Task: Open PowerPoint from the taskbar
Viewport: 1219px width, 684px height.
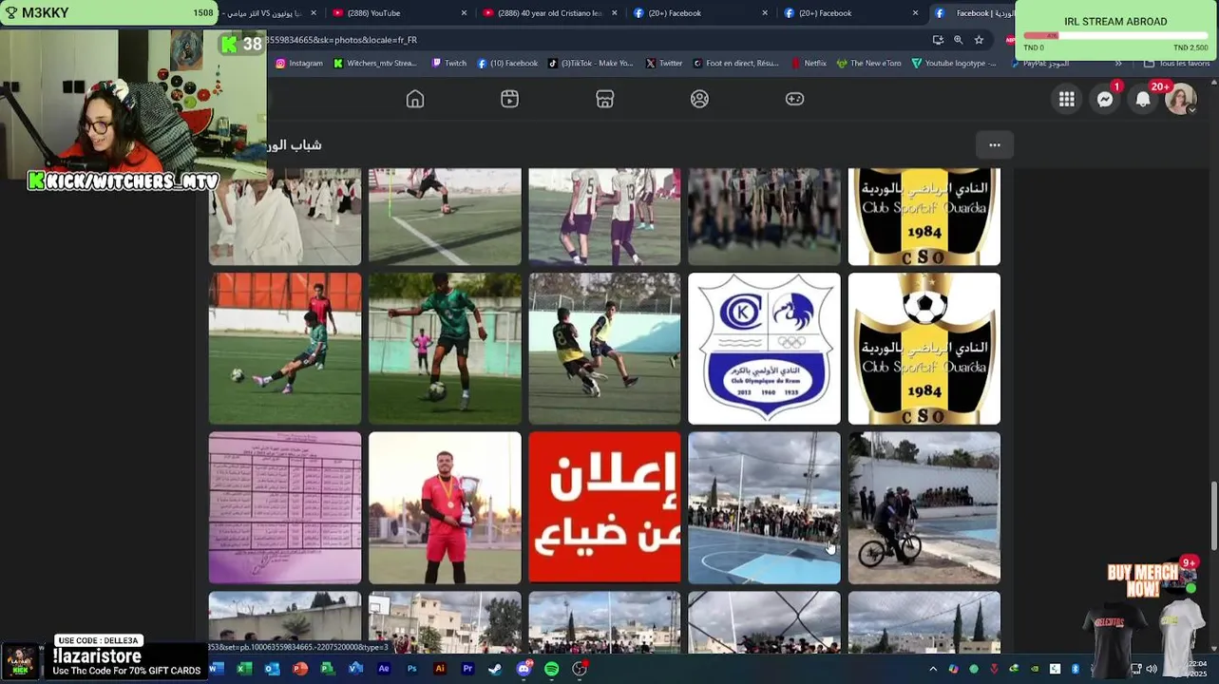Action: coord(300,669)
